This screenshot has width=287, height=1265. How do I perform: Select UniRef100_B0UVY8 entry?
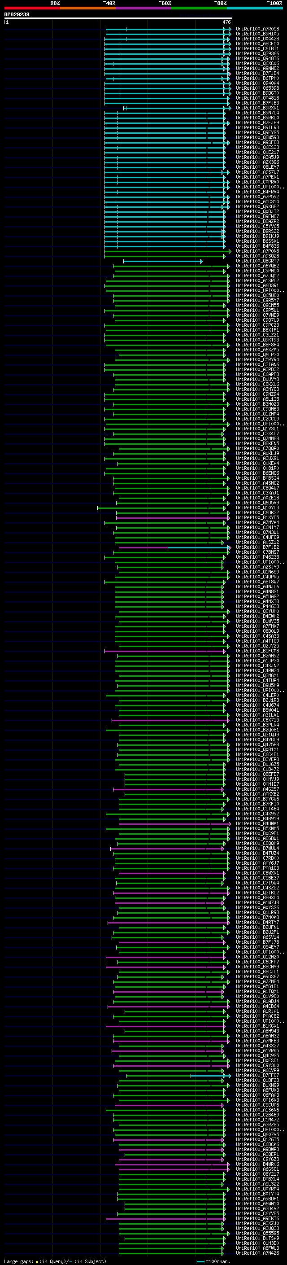[x=257, y=379]
